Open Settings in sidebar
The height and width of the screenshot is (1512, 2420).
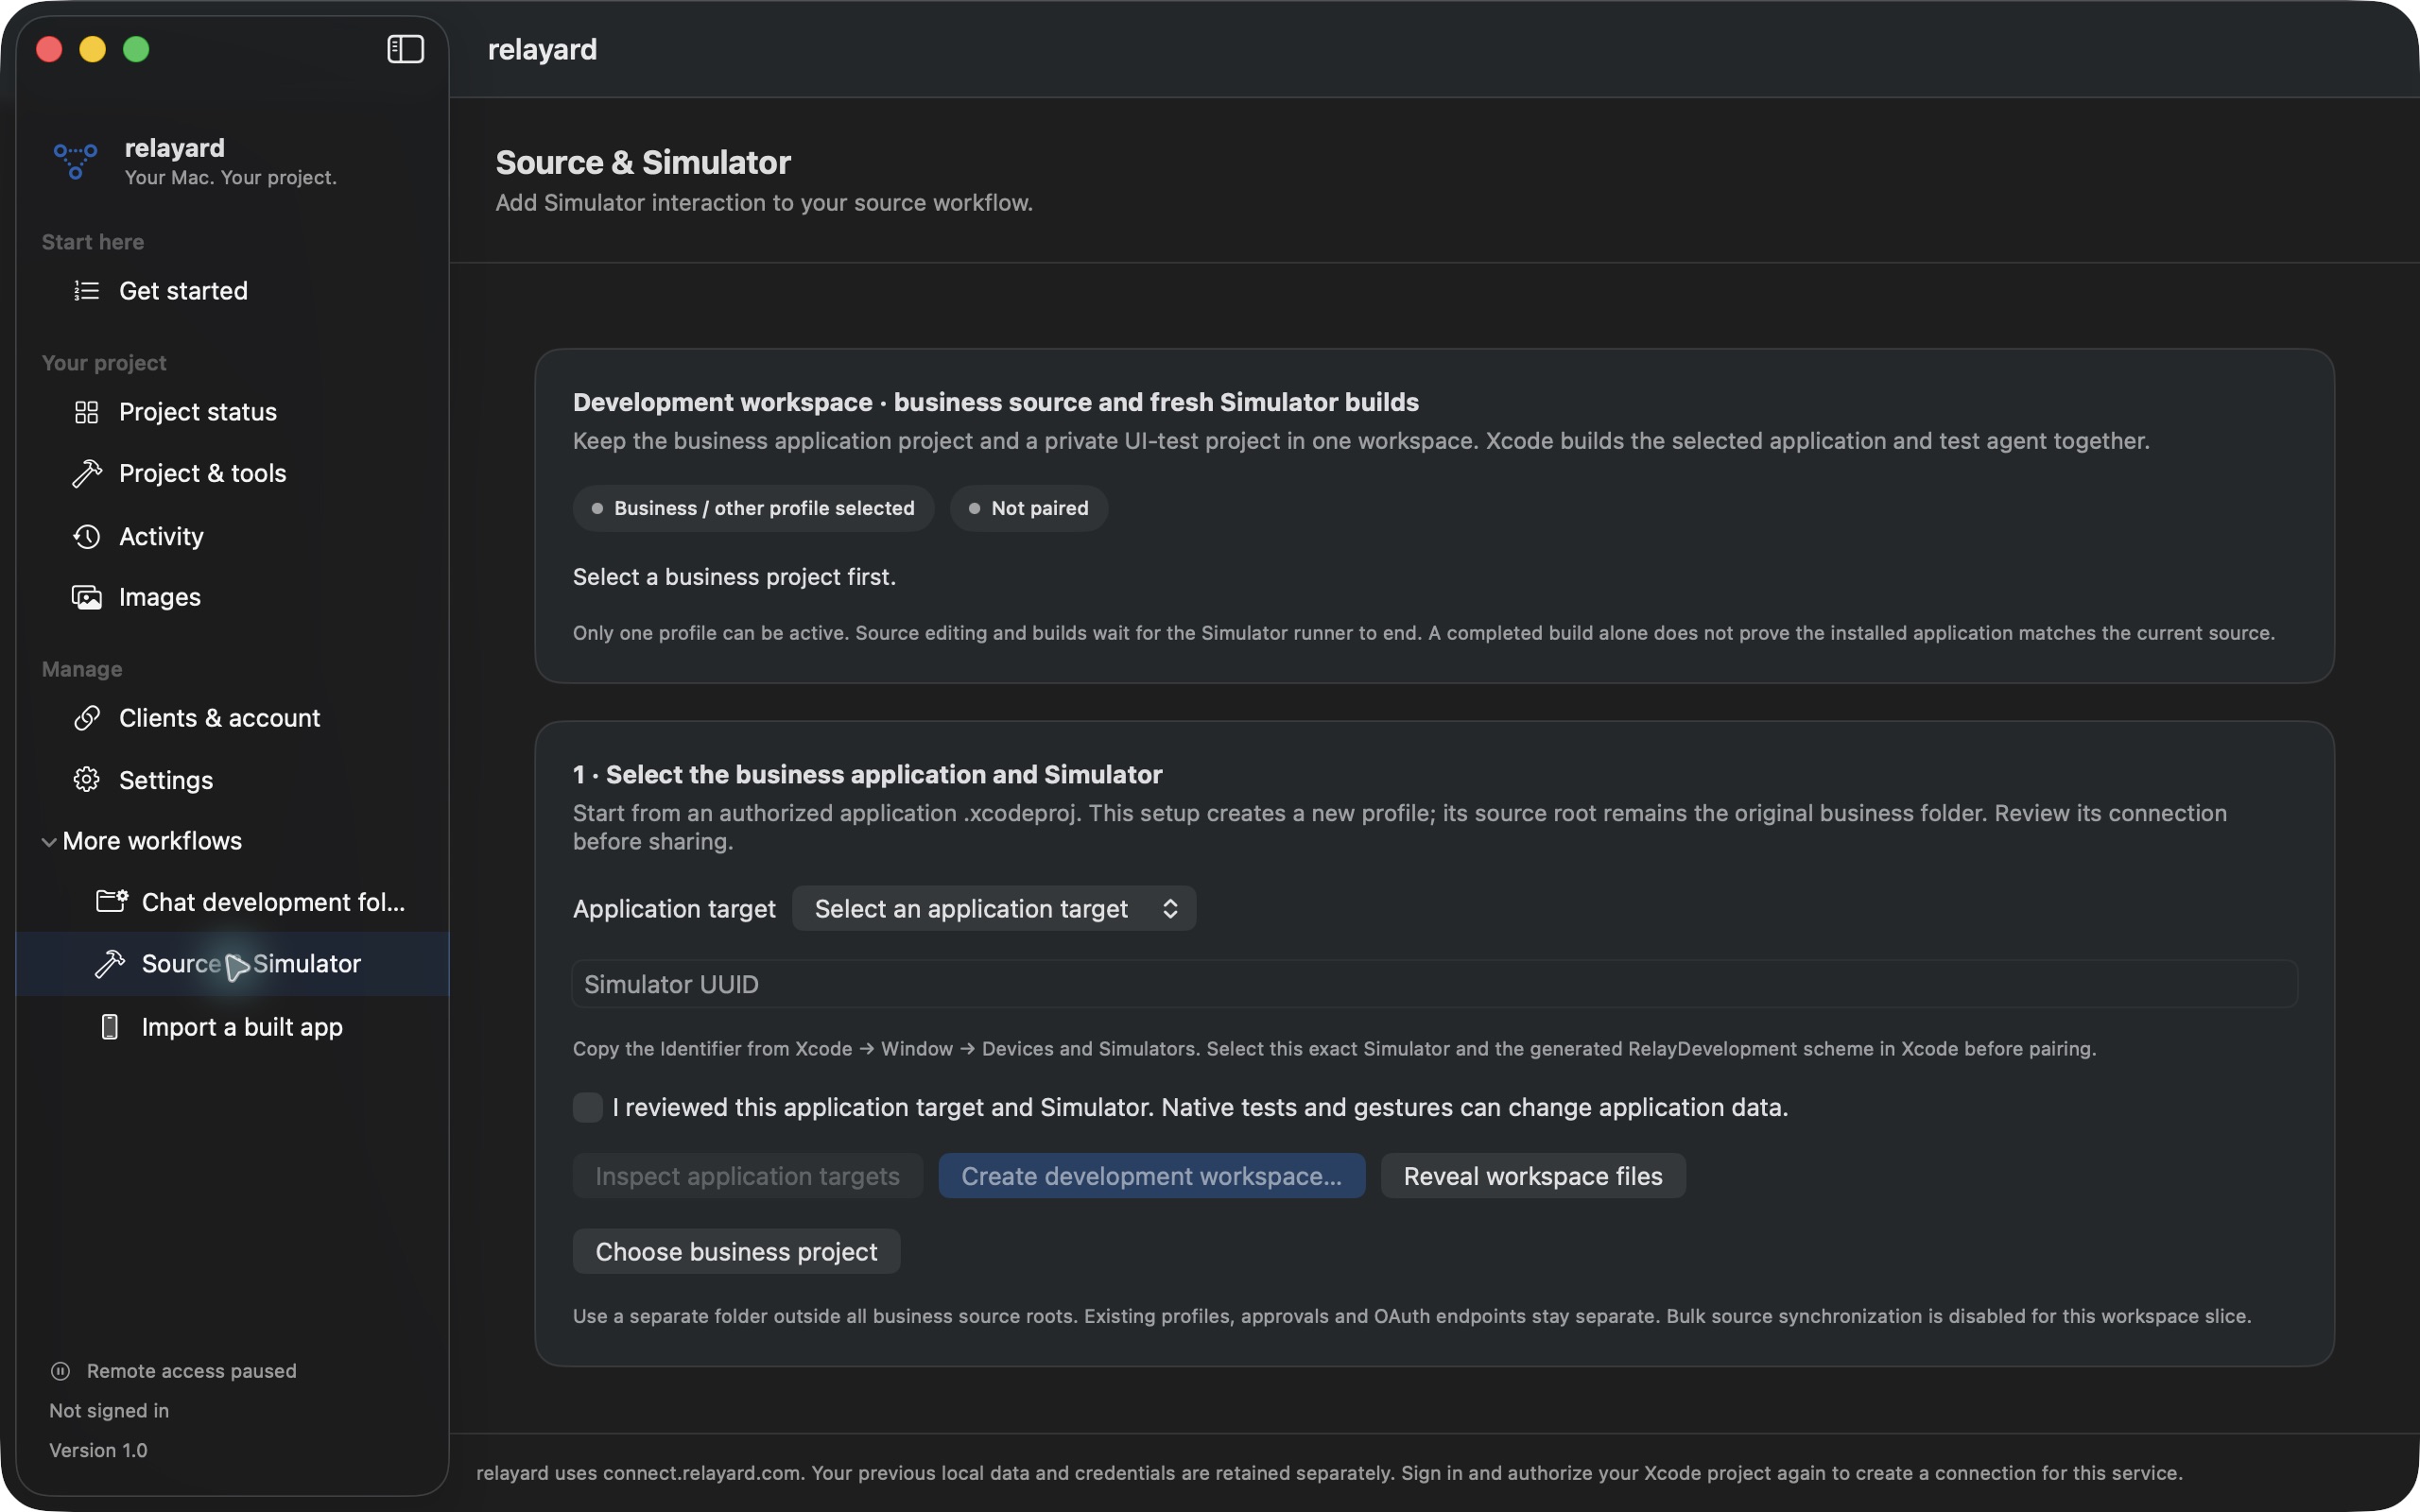tap(232, 780)
